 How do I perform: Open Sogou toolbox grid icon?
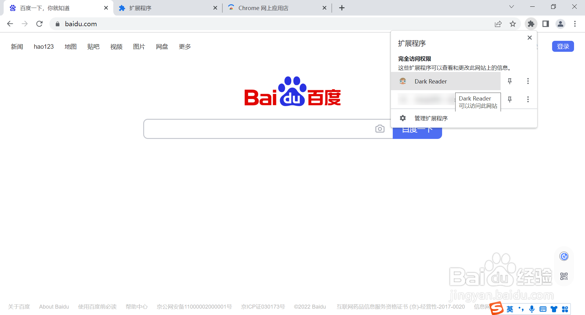point(565,309)
